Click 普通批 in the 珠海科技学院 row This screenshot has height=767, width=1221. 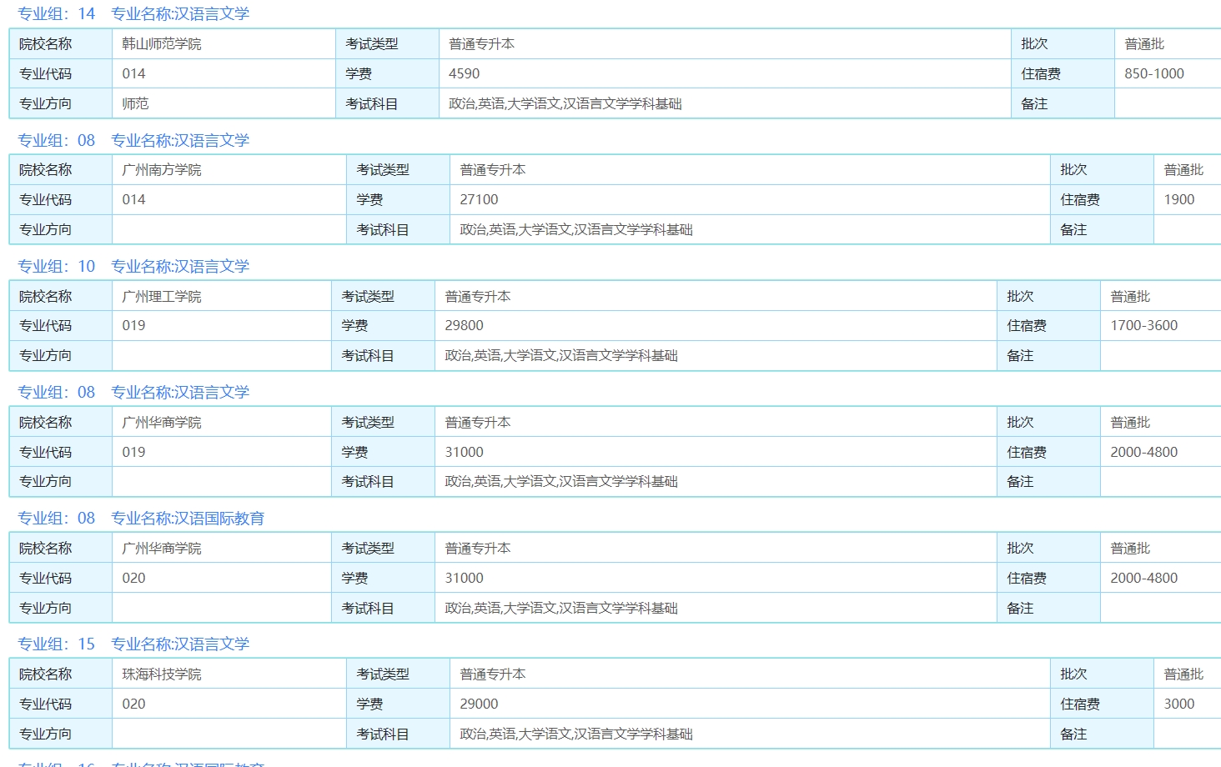pos(1183,674)
